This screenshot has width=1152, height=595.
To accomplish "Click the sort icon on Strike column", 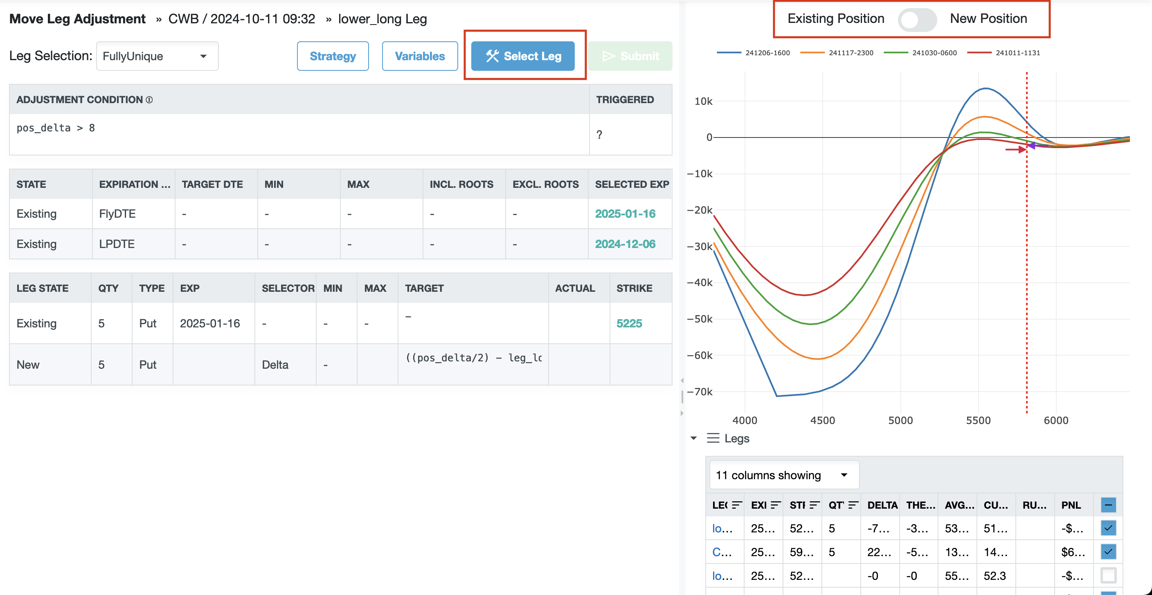I will click(814, 505).
